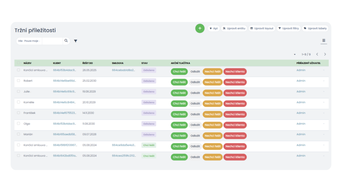Go to next page arrow
This screenshot has width=342, height=192.
click(325, 54)
